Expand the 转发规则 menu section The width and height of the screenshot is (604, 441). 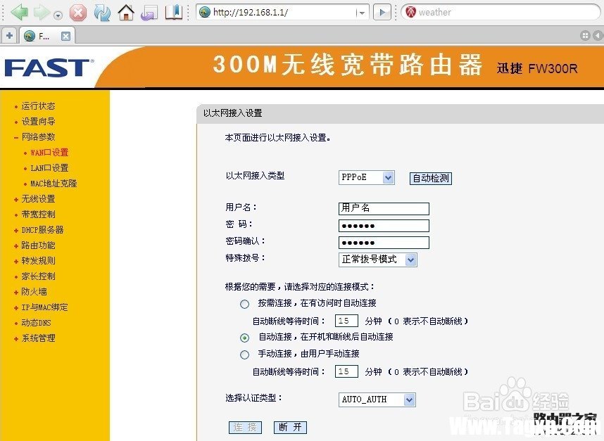[x=38, y=261]
